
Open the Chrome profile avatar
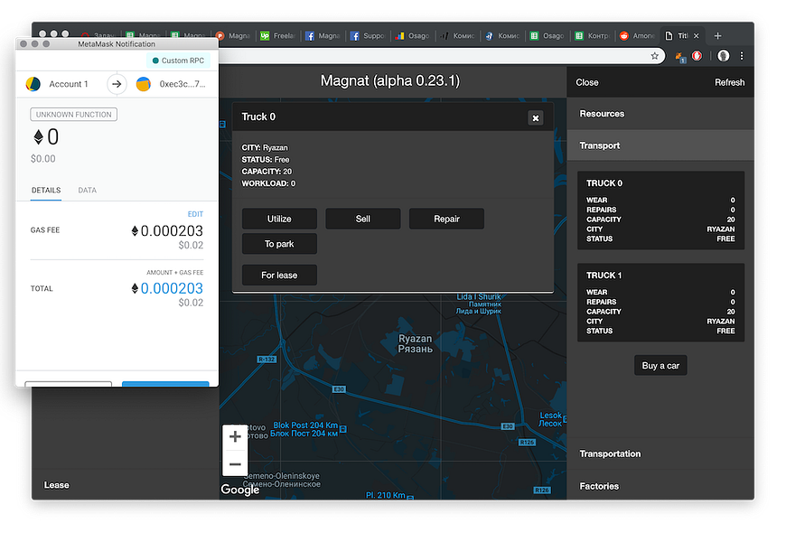click(723, 56)
